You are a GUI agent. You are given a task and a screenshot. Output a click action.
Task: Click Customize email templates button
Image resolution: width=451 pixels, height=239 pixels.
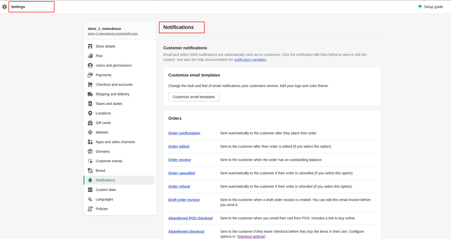[x=194, y=97]
